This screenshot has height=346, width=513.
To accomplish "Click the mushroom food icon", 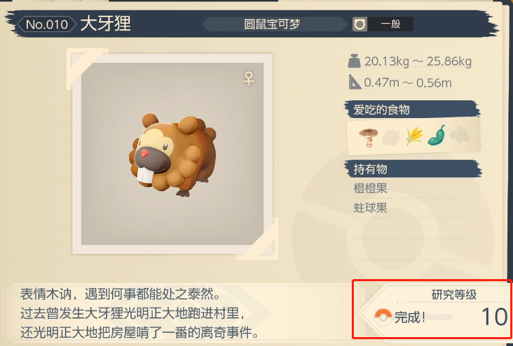I will point(368,137).
